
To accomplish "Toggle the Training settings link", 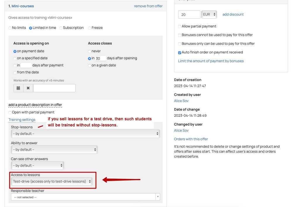I will (x=22, y=120).
